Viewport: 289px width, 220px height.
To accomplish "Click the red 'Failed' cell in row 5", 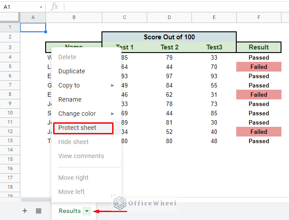I will point(259,67).
